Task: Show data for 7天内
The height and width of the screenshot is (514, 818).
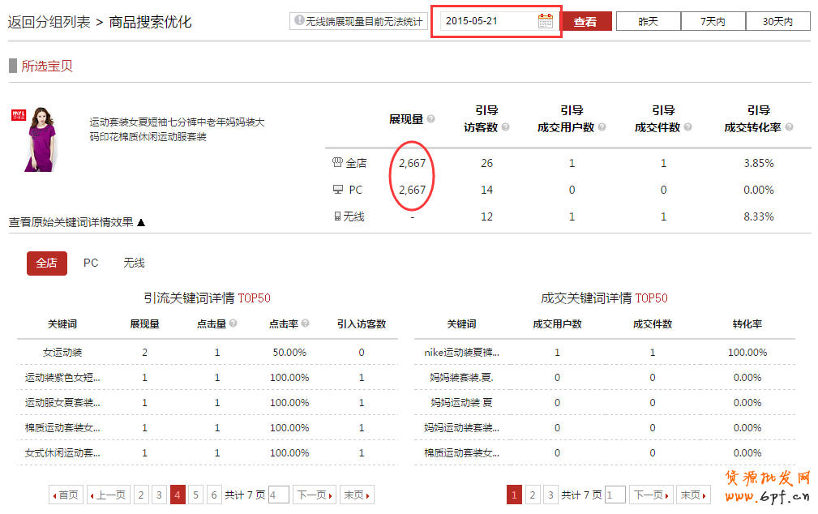Action: [x=713, y=22]
